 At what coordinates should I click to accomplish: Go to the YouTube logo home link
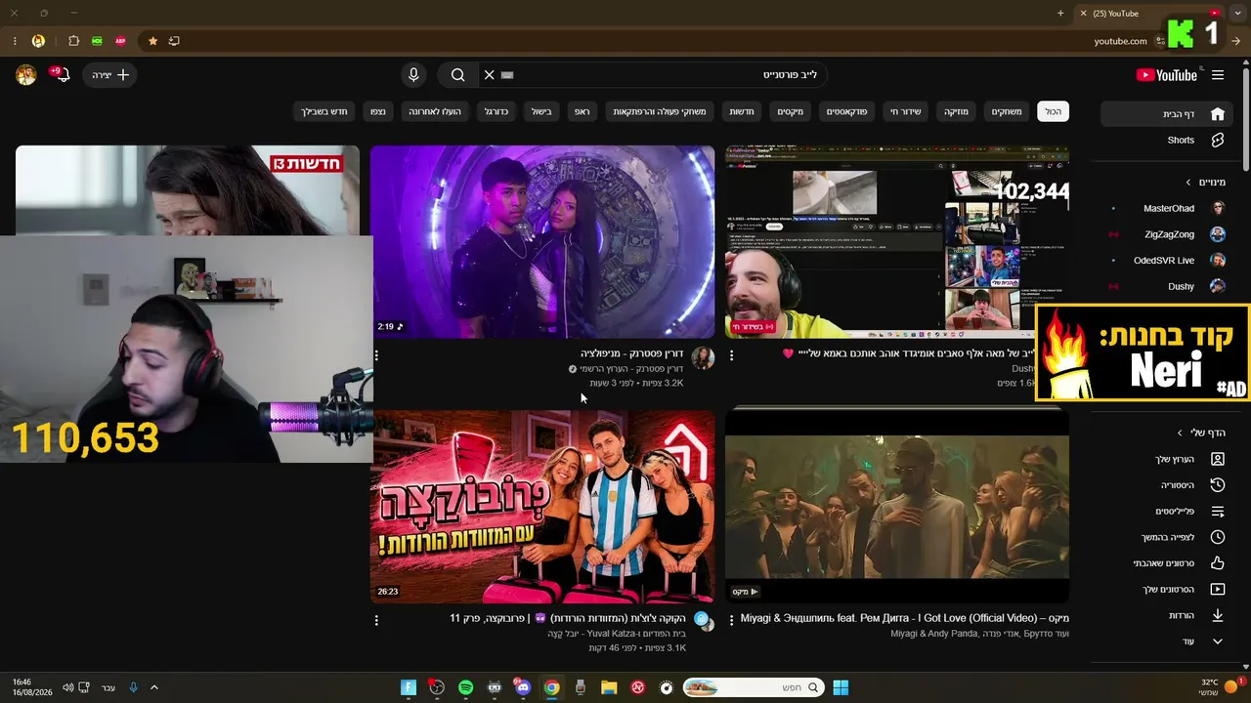1166,75
